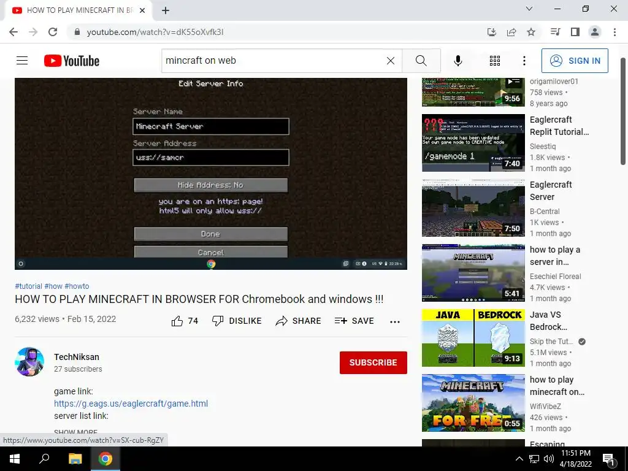Open Eaglercraft Server video thumbnail
The height and width of the screenshot is (471, 628).
473,208
